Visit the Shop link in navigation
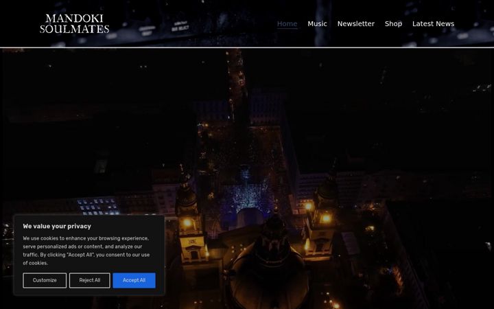Image resolution: width=494 pixels, height=309 pixels. point(393,23)
